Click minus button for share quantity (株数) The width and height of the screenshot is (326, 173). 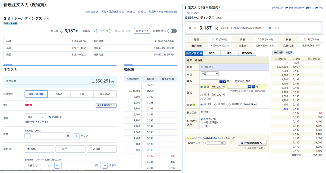[27, 136]
